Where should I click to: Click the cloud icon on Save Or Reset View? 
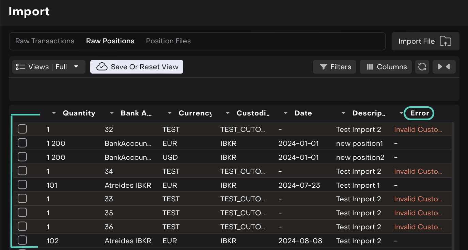coord(102,67)
